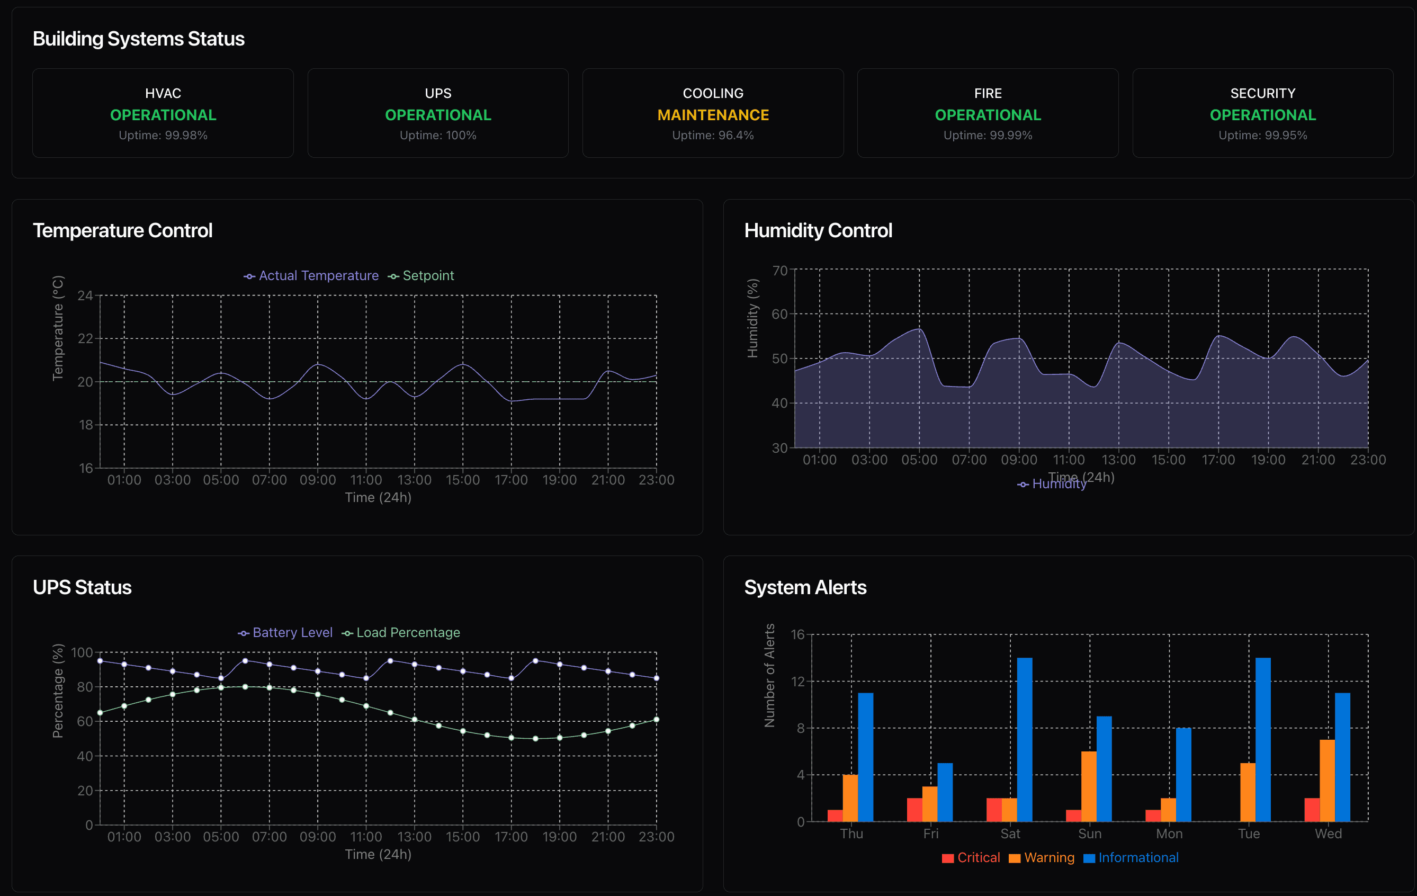Switch to the Temperature Control panel
Screen dimensions: 1417x896
coord(123,230)
